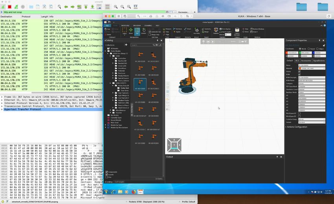The image size is (334, 204).
Task: Click the Material orange color swatch
Action: pos(300,69)
